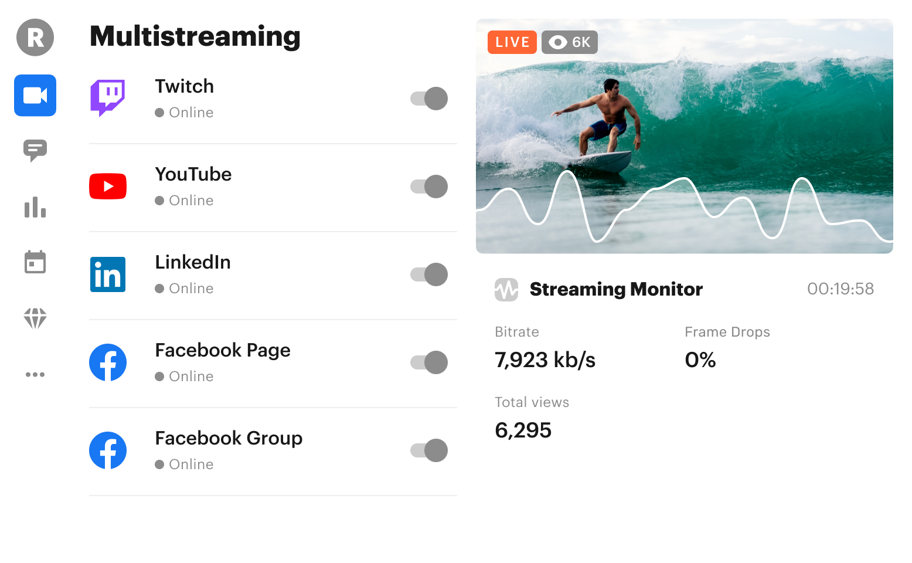912x563 pixels.
Task: Enable the Facebook Page toggle
Action: [428, 362]
